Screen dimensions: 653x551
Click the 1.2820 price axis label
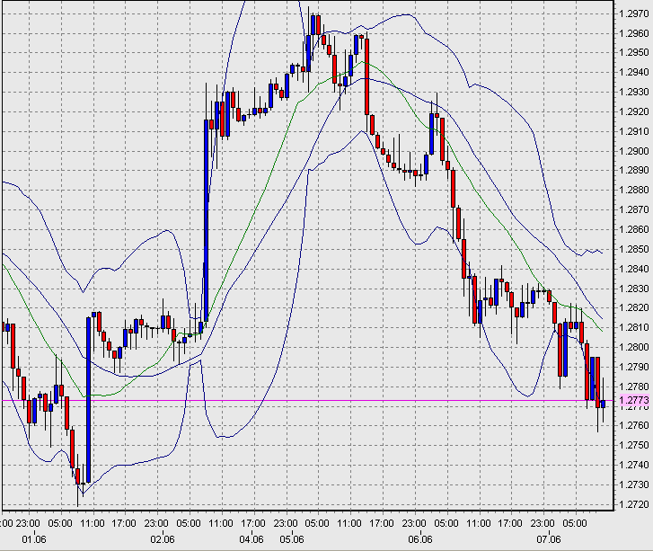[x=634, y=308]
